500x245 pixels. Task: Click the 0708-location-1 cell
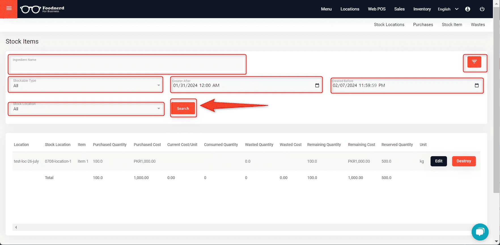coord(58,161)
